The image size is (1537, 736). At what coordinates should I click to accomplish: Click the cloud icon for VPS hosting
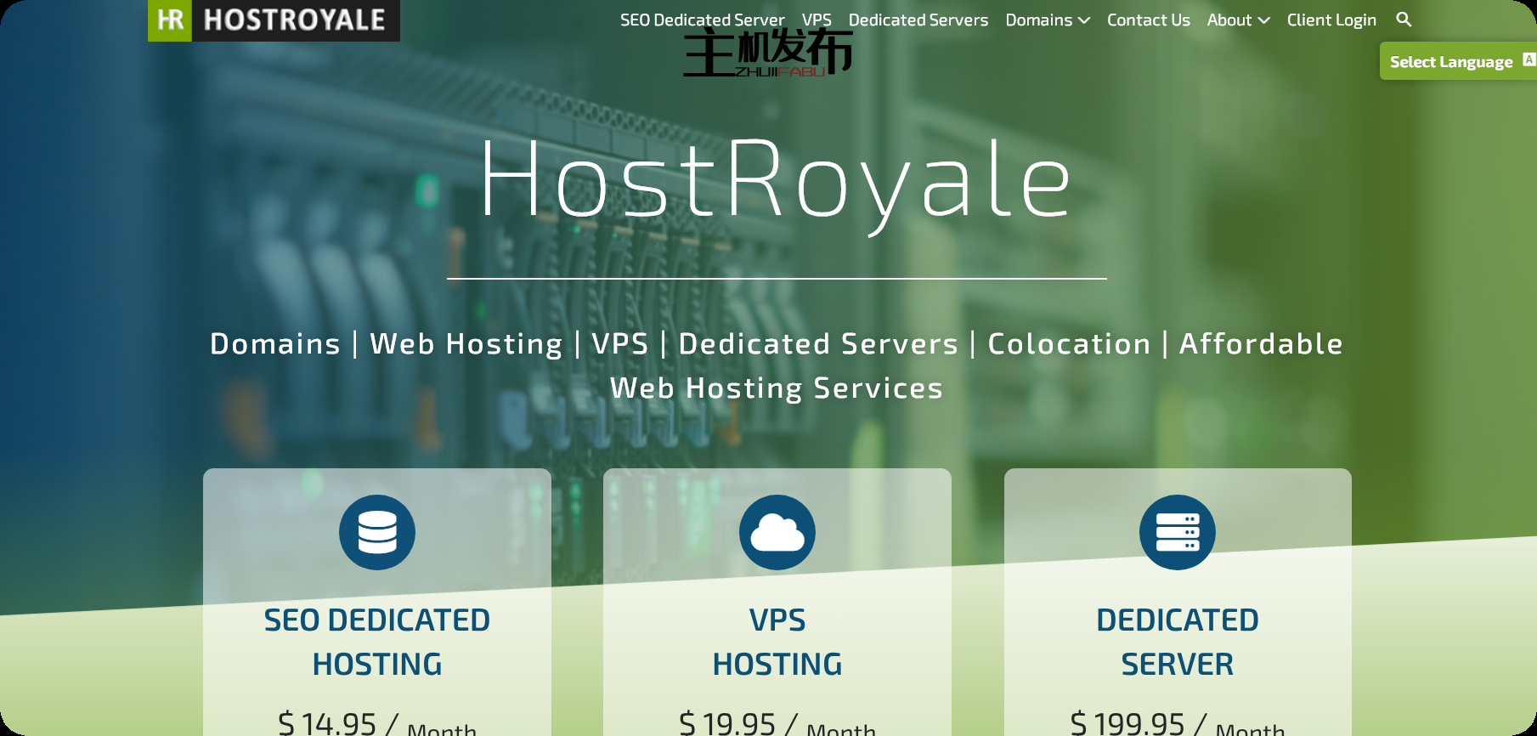[777, 533]
